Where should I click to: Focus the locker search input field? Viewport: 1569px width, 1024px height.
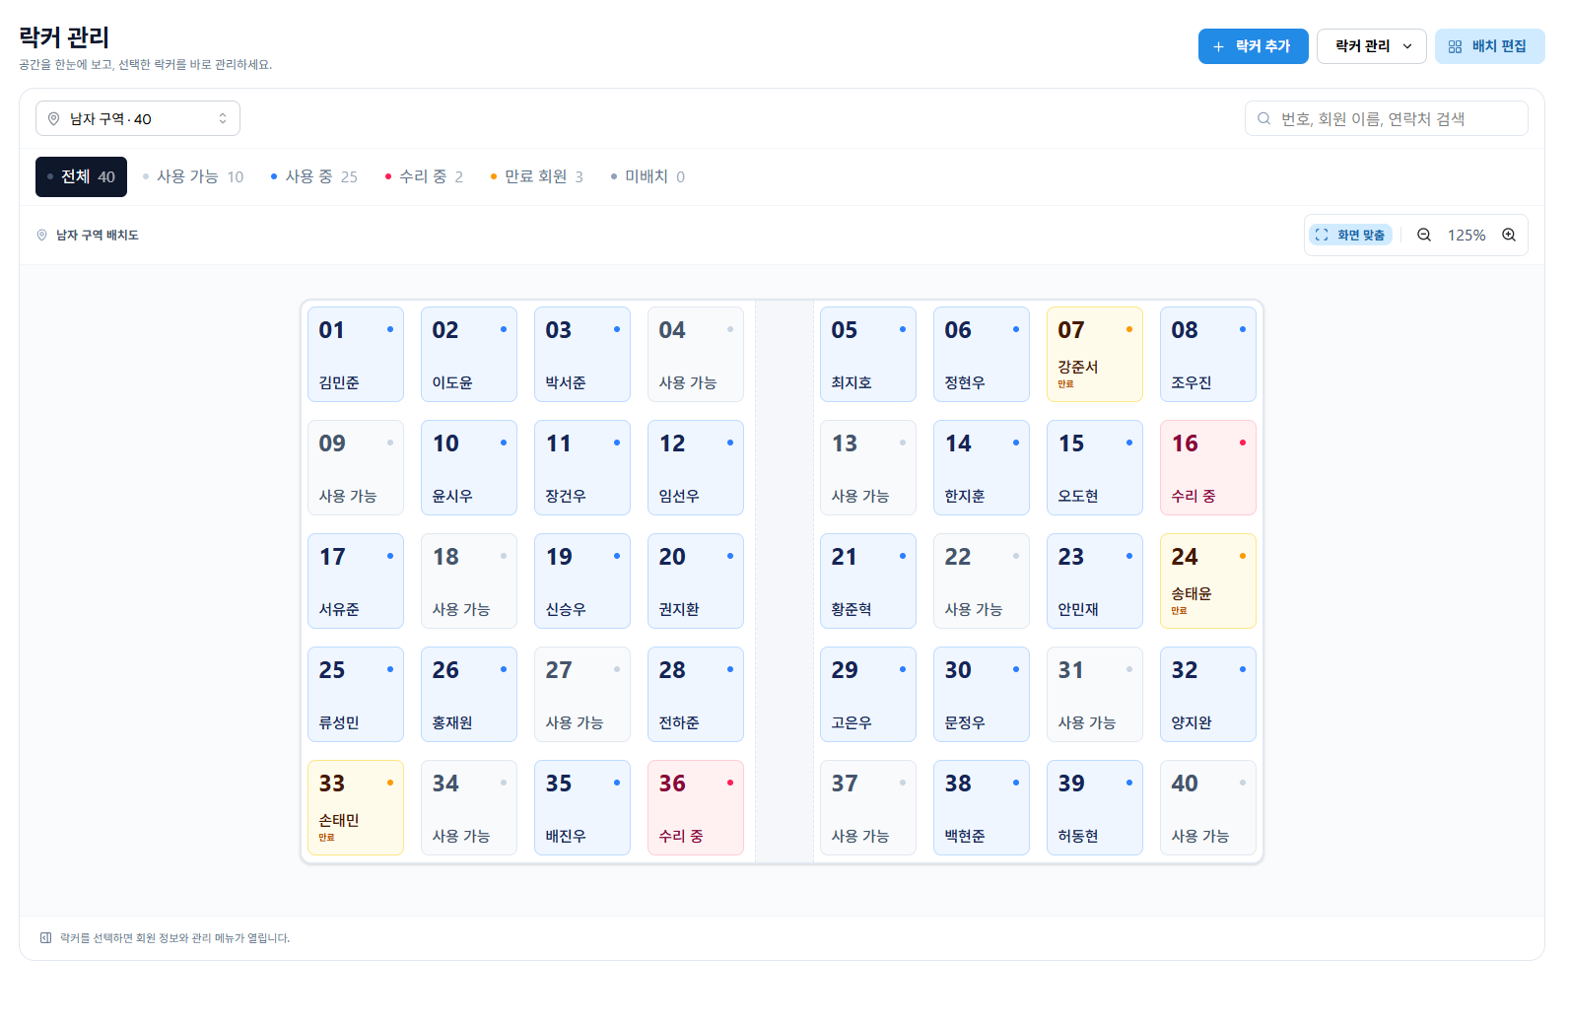click(x=1386, y=119)
